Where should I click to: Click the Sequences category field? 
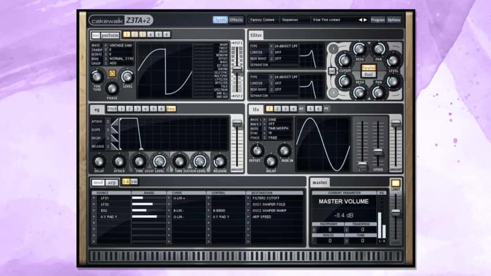[295, 20]
